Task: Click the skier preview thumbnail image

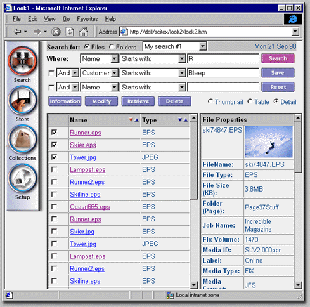Action: (269, 142)
